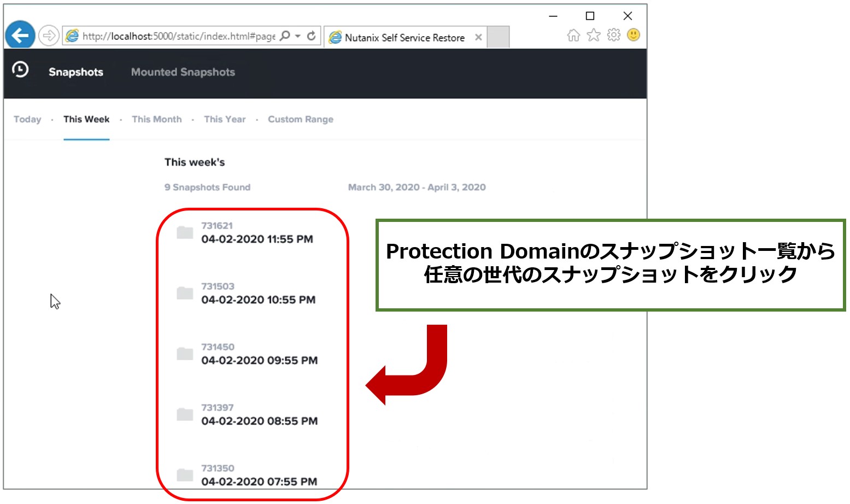This screenshot has width=850, height=504.
Task: Select the Custom Range filter tab
Action: (301, 119)
